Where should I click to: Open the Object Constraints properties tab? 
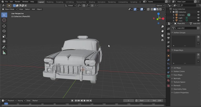pyautogui.click(x=169, y=72)
